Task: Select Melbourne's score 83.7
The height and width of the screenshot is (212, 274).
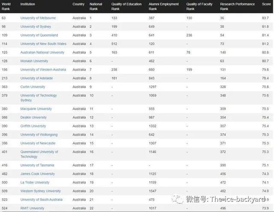Action: [x=265, y=18]
